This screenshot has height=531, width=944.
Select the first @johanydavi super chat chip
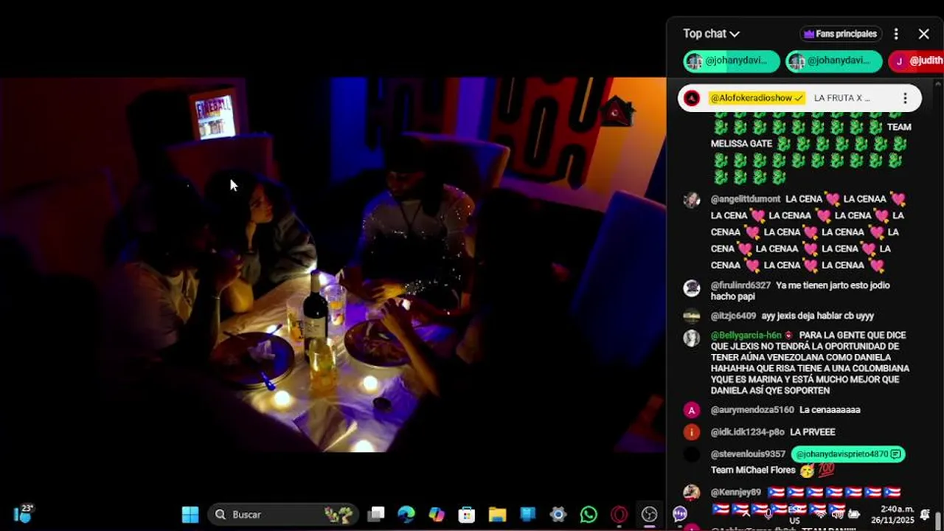732,61
